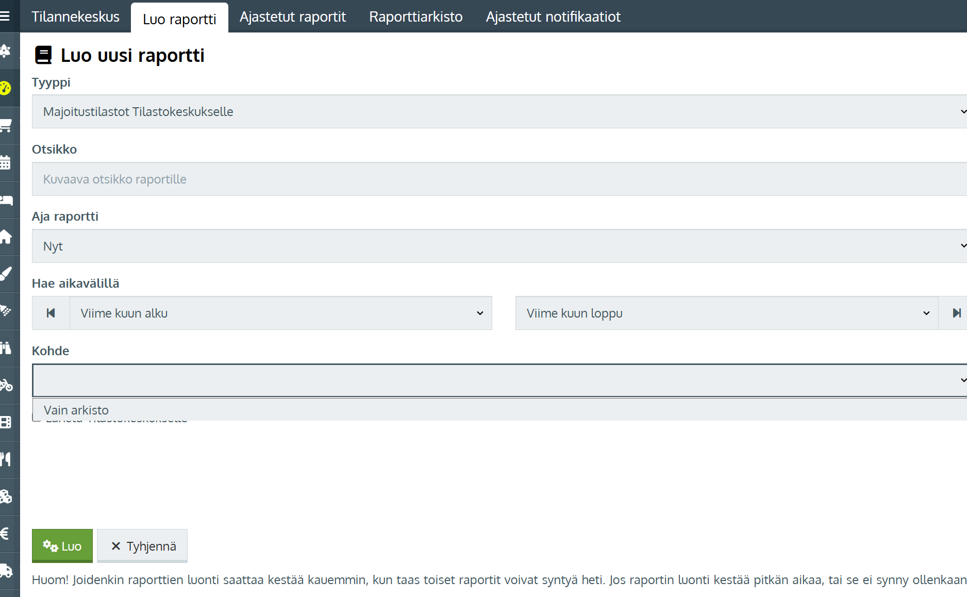This screenshot has height=597, width=967.
Task: Open the yellow dashboard gauge icon
Action: tap(5, 88)
